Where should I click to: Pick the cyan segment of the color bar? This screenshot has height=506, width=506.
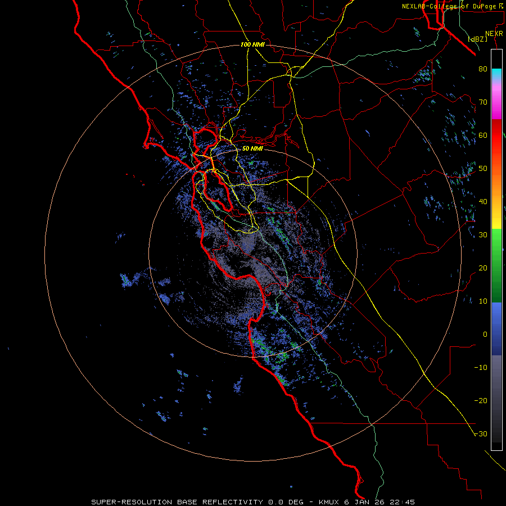coord(496,74)
